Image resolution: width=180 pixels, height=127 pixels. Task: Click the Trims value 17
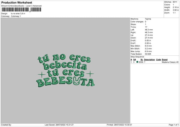146,27
